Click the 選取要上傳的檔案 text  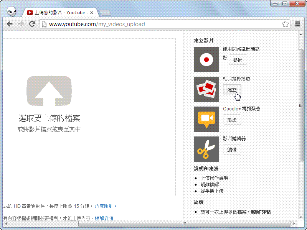49,118
